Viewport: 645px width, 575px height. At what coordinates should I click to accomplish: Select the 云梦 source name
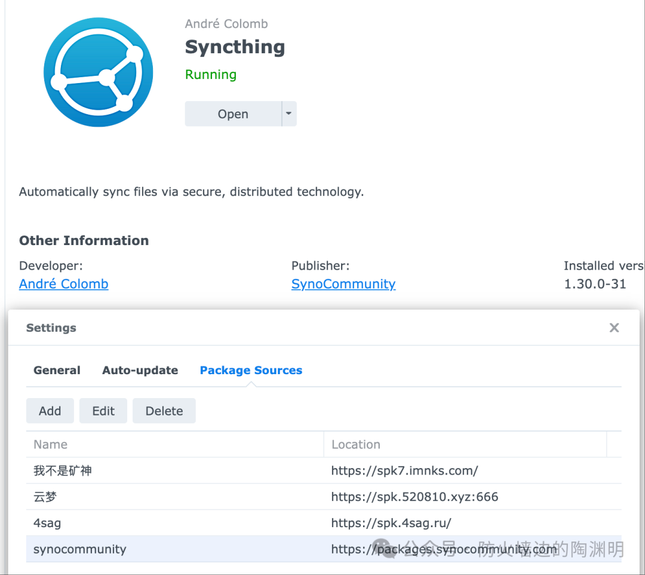(45, 497)
